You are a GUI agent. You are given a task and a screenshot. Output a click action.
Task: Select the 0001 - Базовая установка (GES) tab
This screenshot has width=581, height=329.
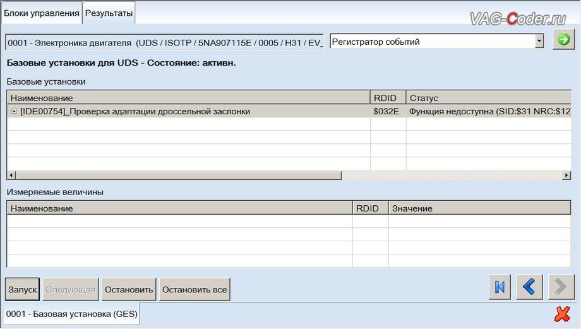point(71,314)
